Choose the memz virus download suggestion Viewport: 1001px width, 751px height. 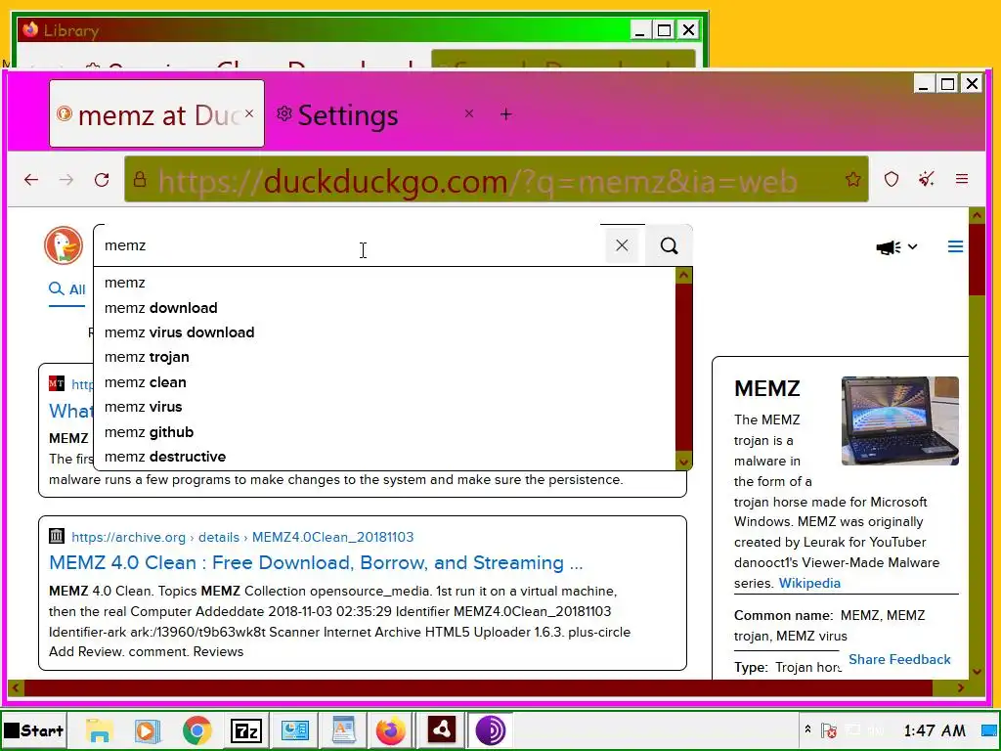[x=384, y=332]
